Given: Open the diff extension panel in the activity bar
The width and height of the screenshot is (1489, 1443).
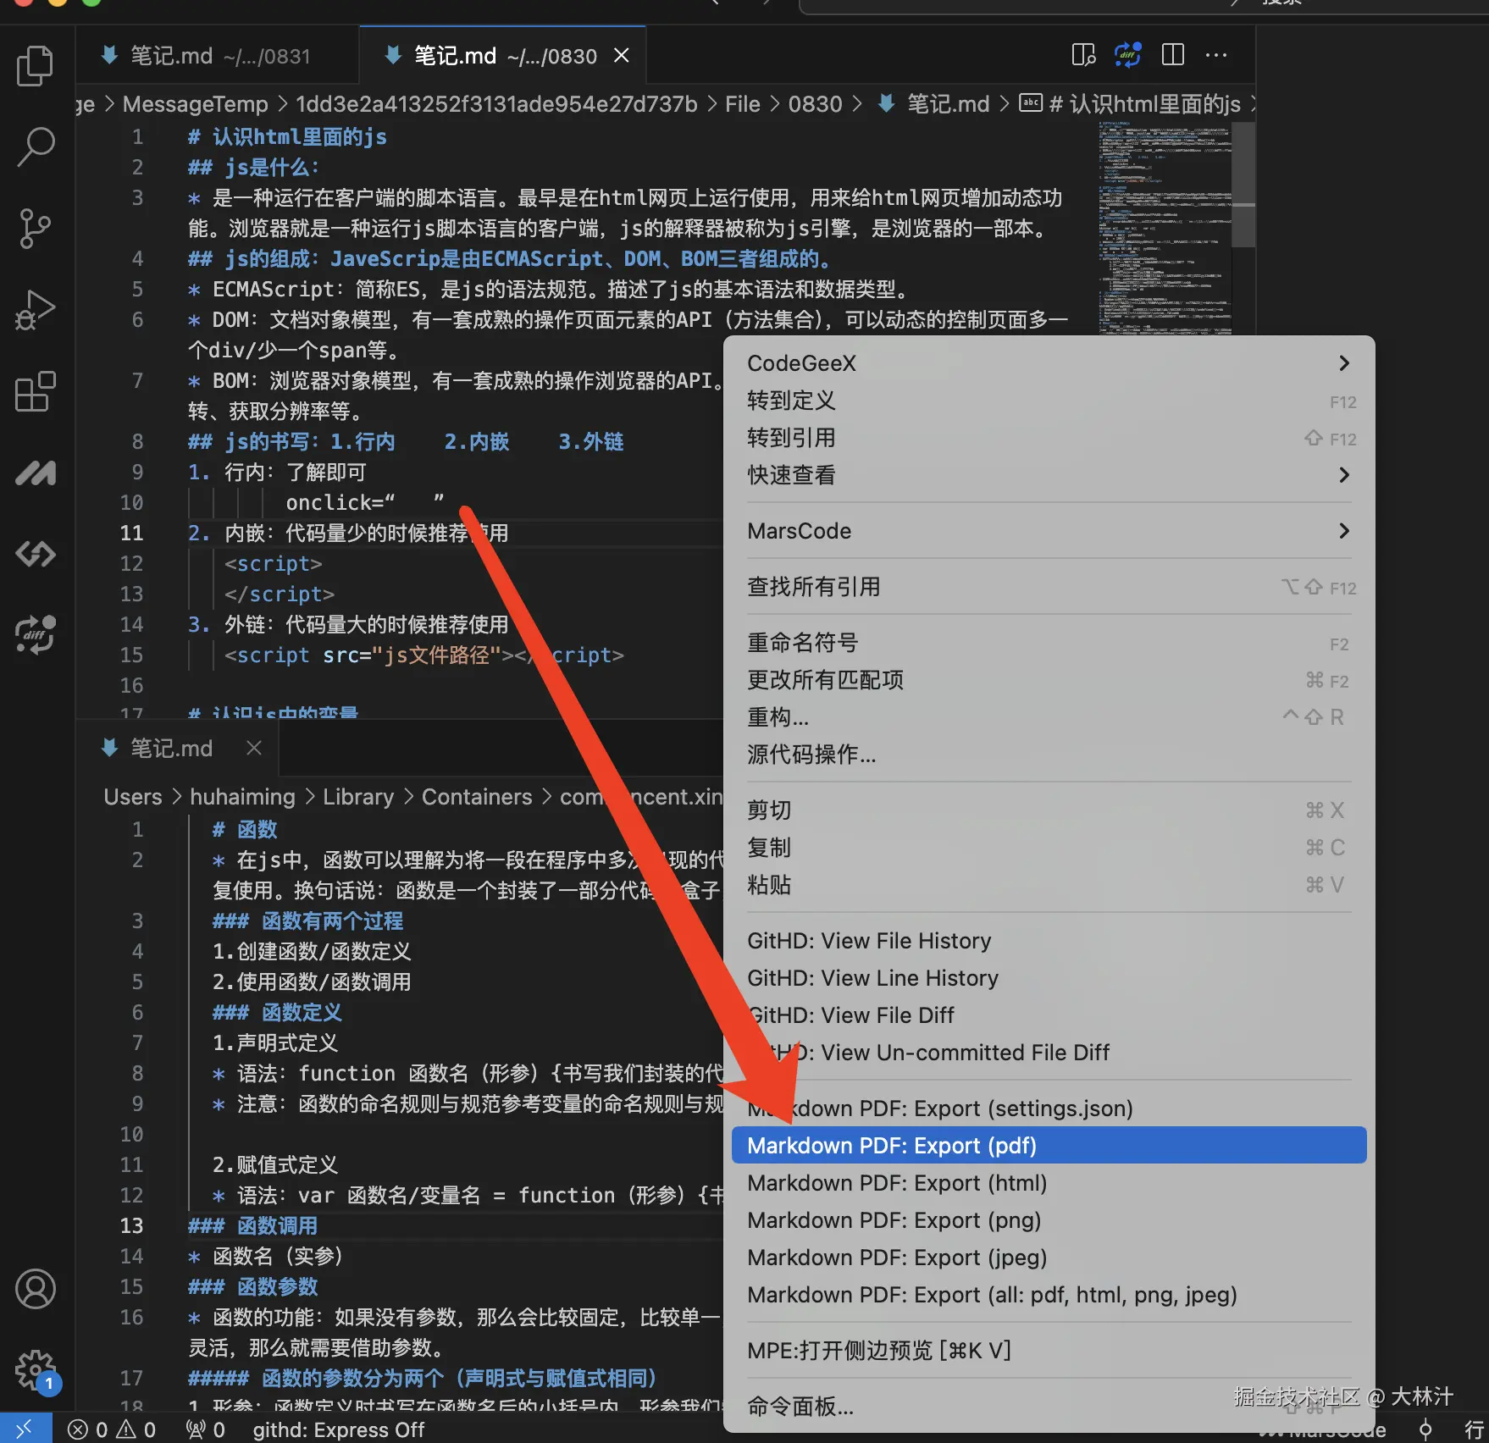Looking at the screenshot, I should coord(36,635).
